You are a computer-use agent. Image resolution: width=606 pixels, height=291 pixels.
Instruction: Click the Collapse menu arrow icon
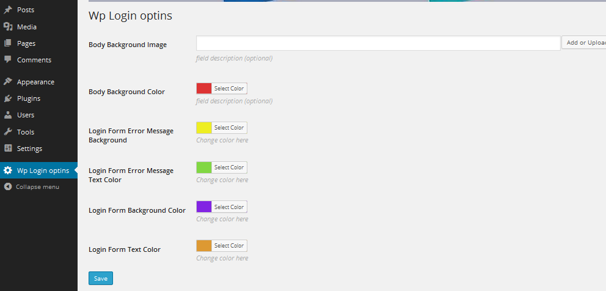click(x=8, y=186)
